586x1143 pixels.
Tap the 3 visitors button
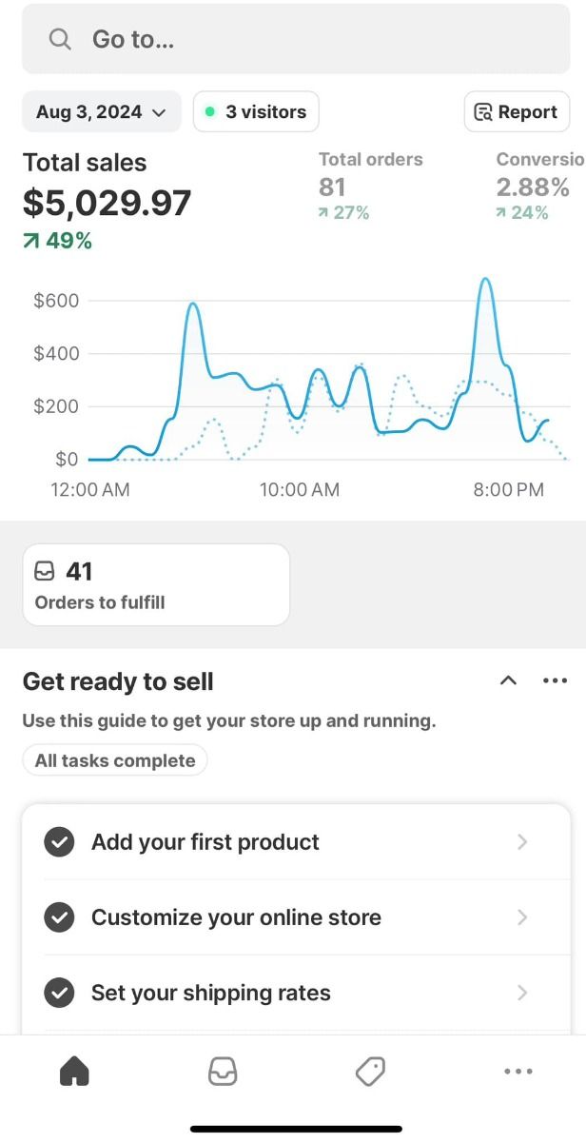[256, 111]
